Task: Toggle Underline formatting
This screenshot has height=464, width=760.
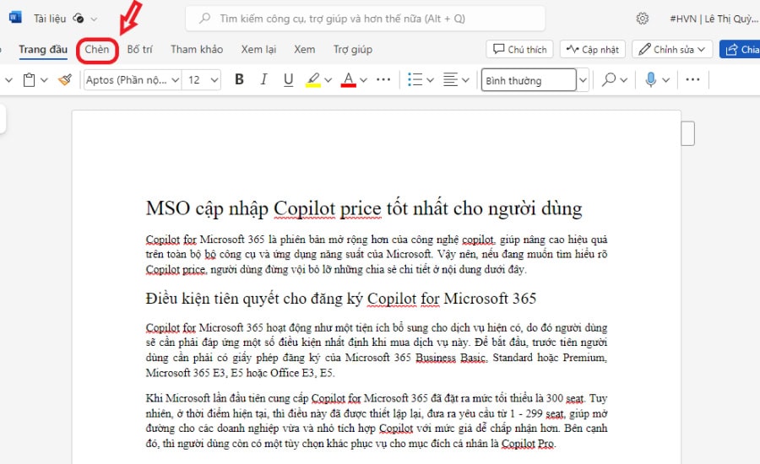Action: tap(289, 79)
